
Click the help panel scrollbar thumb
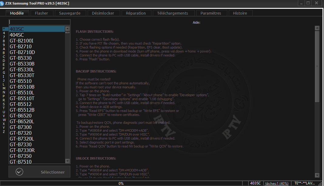coord(317,66)
